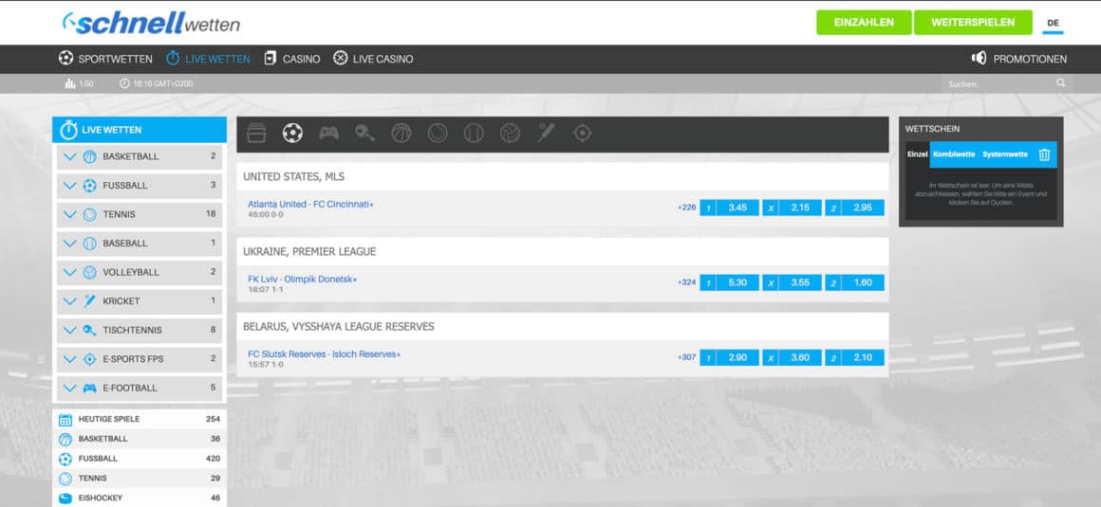This screenshot has height=507, width=1101.
Task: Open the Atlanta United - FC Cincinnati match
Action: [x=311, y=204]
